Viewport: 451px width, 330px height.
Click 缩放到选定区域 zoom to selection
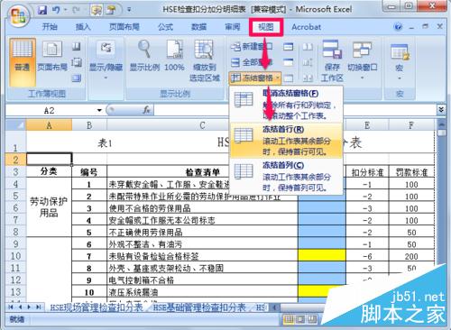205,60
